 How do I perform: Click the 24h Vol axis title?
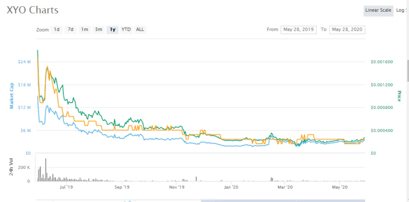pyautogui.click(x=11, y=167)
